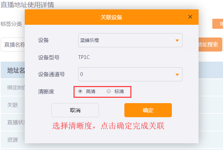Click the 标签分类 label
Image resolution: width=223 pixels, height=150 pixels.
[11, 24]
